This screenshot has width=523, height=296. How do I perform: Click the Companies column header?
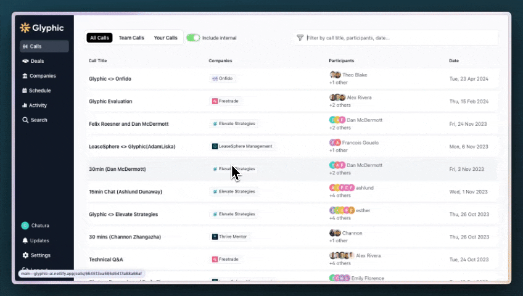coord(220,60)
